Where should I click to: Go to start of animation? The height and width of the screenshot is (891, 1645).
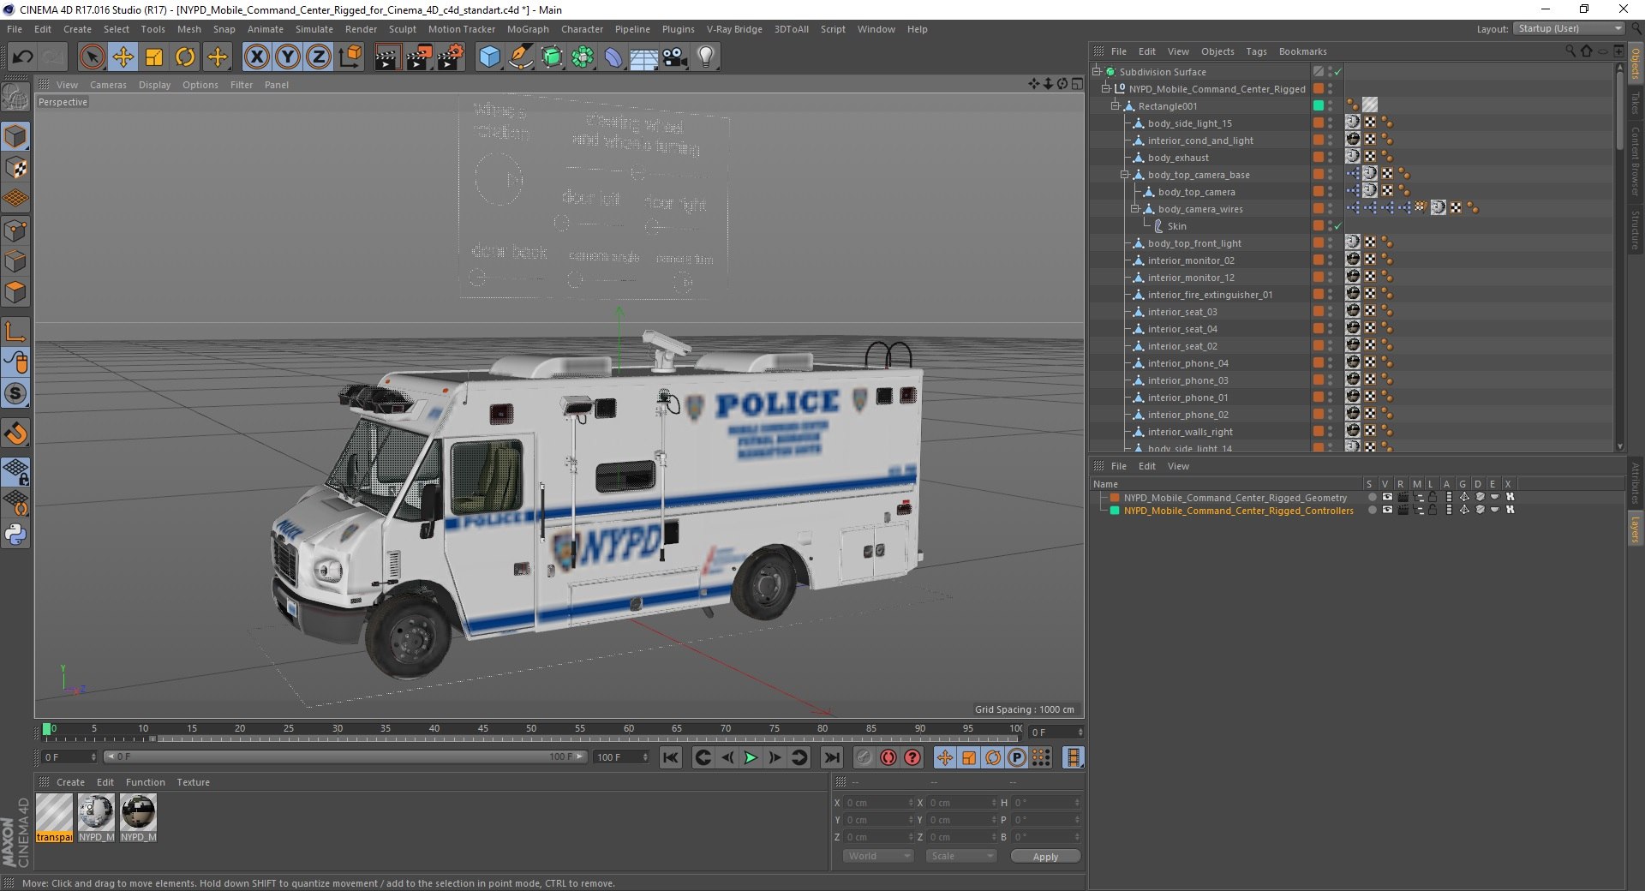tap(671, 757)
